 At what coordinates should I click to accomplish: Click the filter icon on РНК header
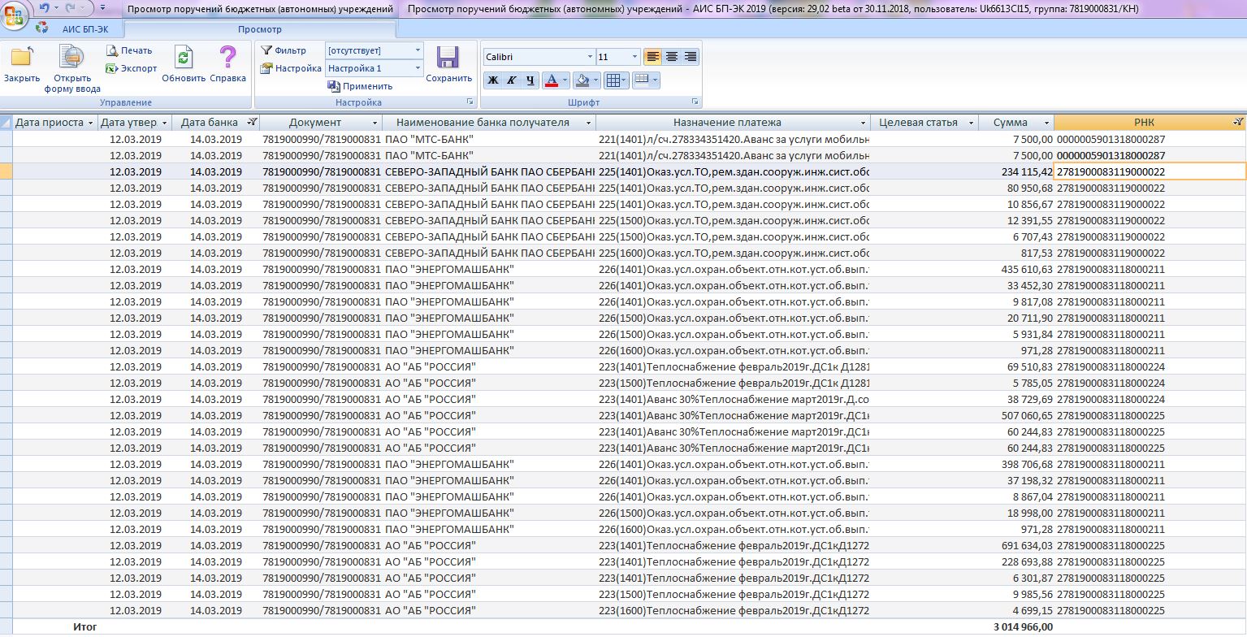[x=1238, y=123]
